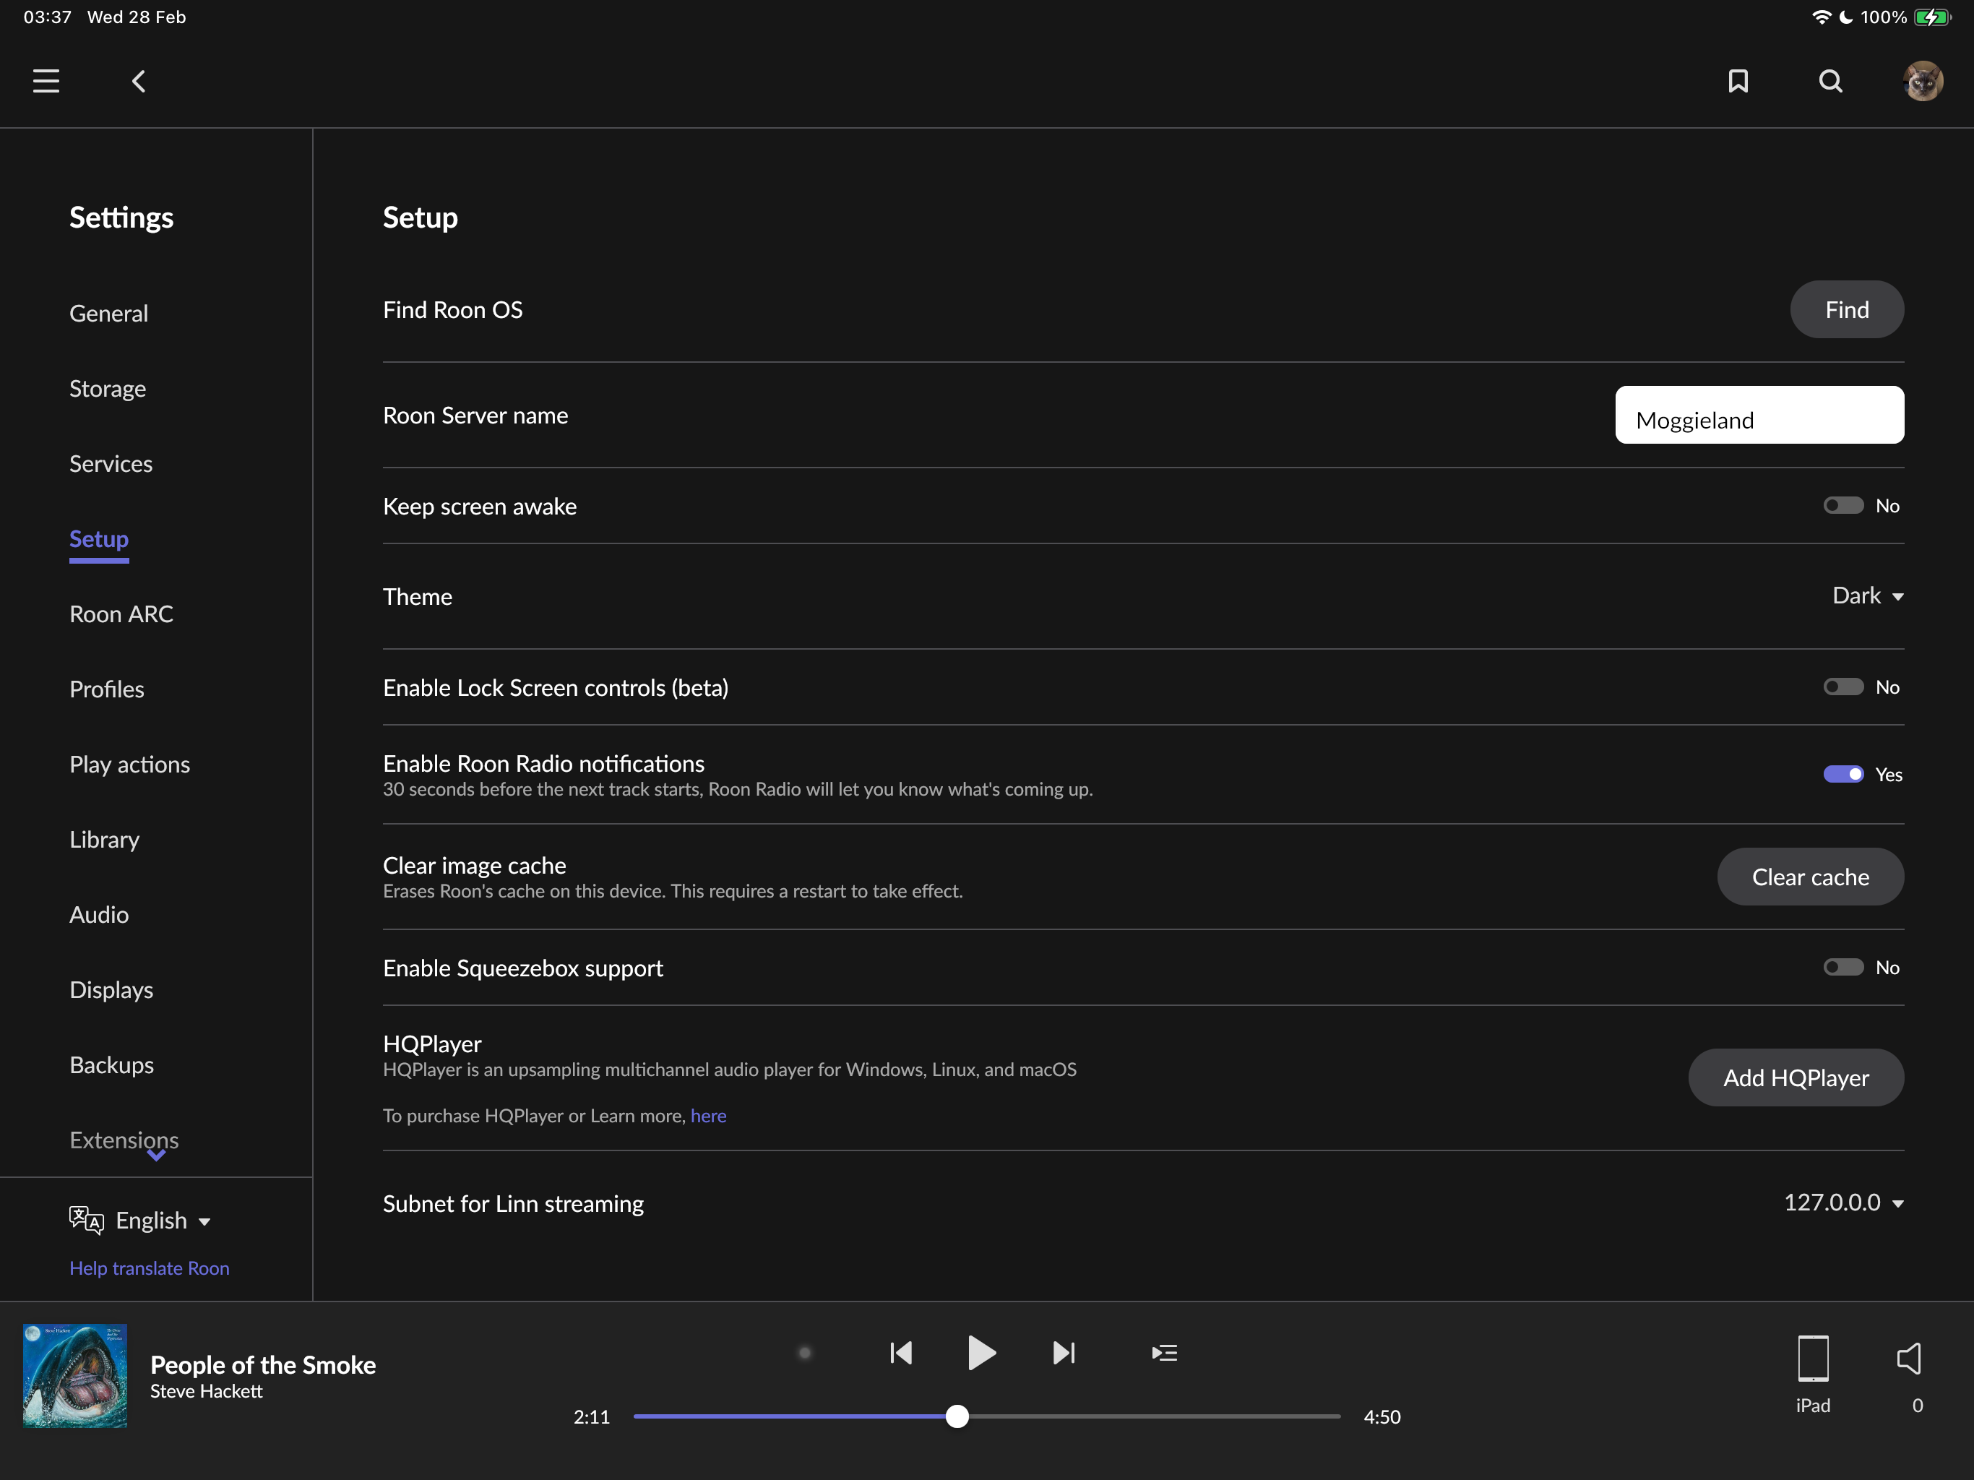This screenshot has height=1480, width=1974.
Task: Disable Roon Radio notifications switch
Action: [x=1842, y=774]
